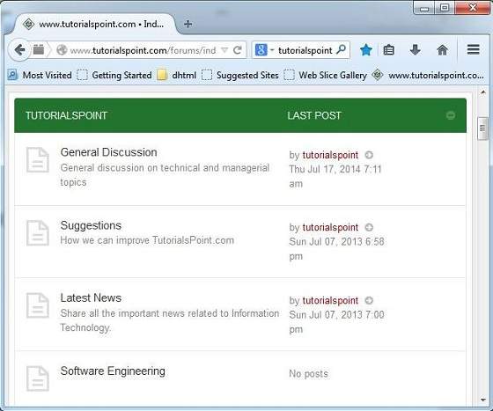Open the Suggestions forum
This screenshot has width=493, height=411.
point(91,225)
